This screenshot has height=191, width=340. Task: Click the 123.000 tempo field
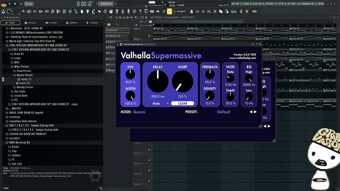point(29,4)
